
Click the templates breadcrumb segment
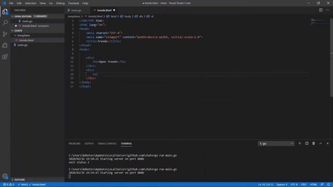(74, 16)
